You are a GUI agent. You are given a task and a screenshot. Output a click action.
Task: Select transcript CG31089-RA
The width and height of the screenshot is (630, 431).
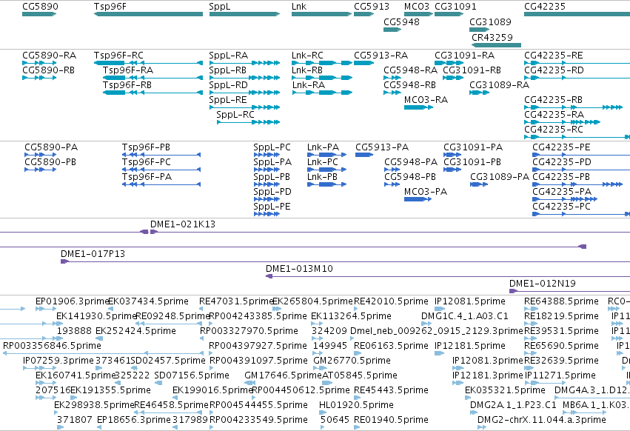(x=479, y=93)
